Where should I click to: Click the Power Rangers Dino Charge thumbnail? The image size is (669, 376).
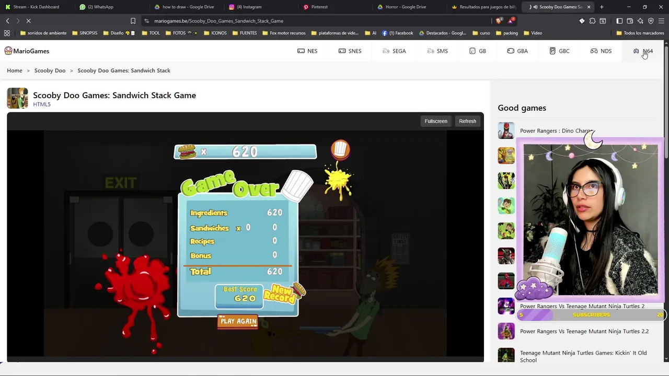[x=506, y=131]
